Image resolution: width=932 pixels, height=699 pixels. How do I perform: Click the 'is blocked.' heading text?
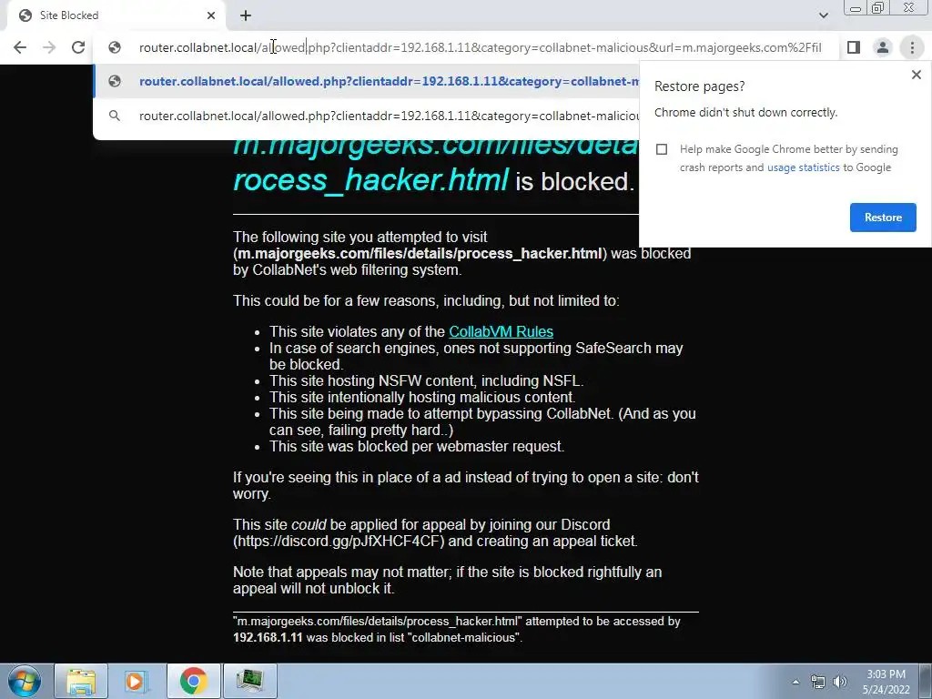(574, 182)
